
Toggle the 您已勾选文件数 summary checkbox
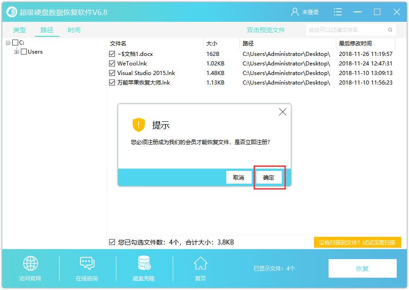(111, 242)
